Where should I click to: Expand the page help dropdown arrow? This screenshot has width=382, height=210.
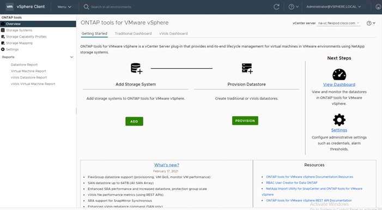tap(374, 23)
